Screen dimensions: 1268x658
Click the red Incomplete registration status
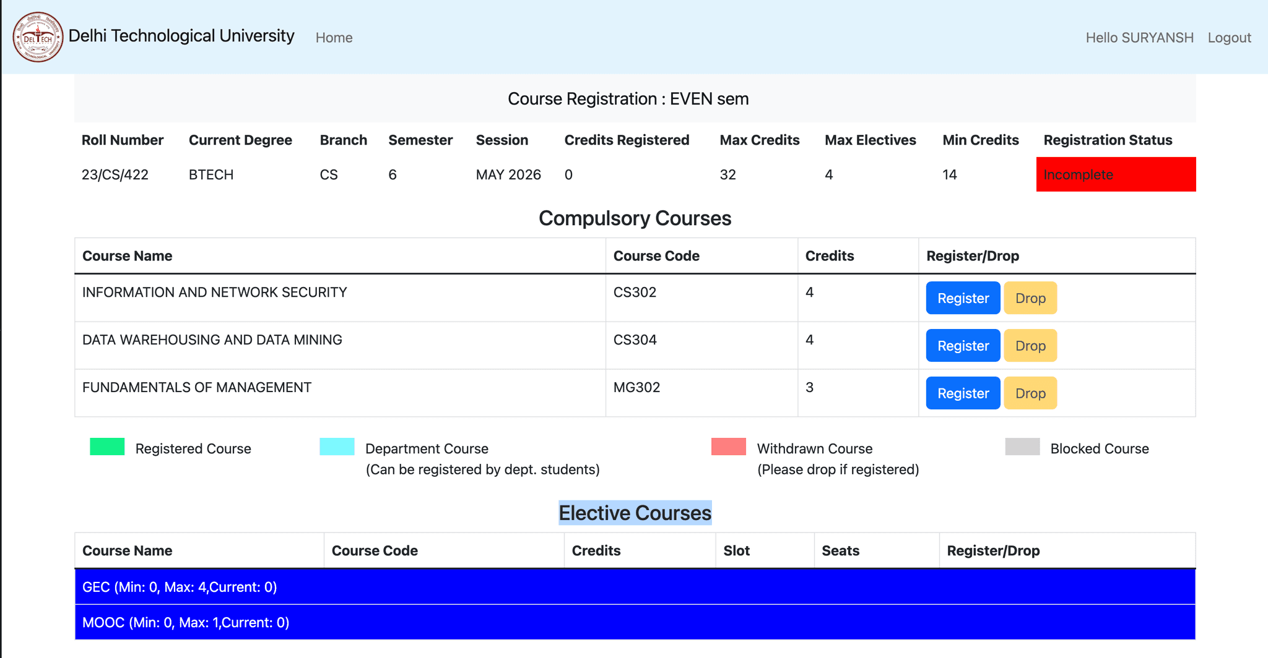pos(1115,174)
